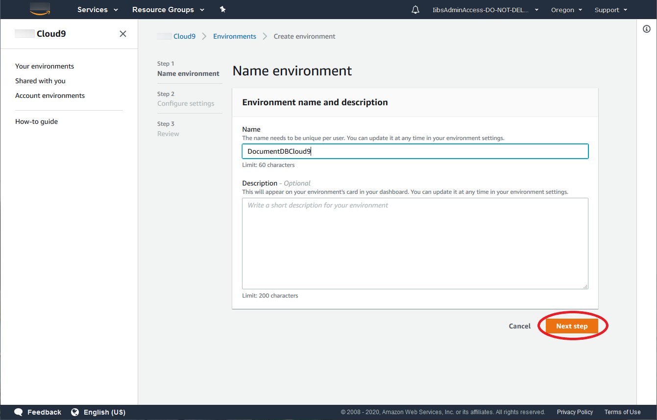
Task: Click the Feedback speech bubble icon
Action: 19,412
